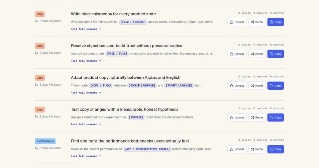Screen dimensions: 319x168
Task: Copy the 'Find and rank performance bottlenecks' command
Action: [x=276, y=149]
